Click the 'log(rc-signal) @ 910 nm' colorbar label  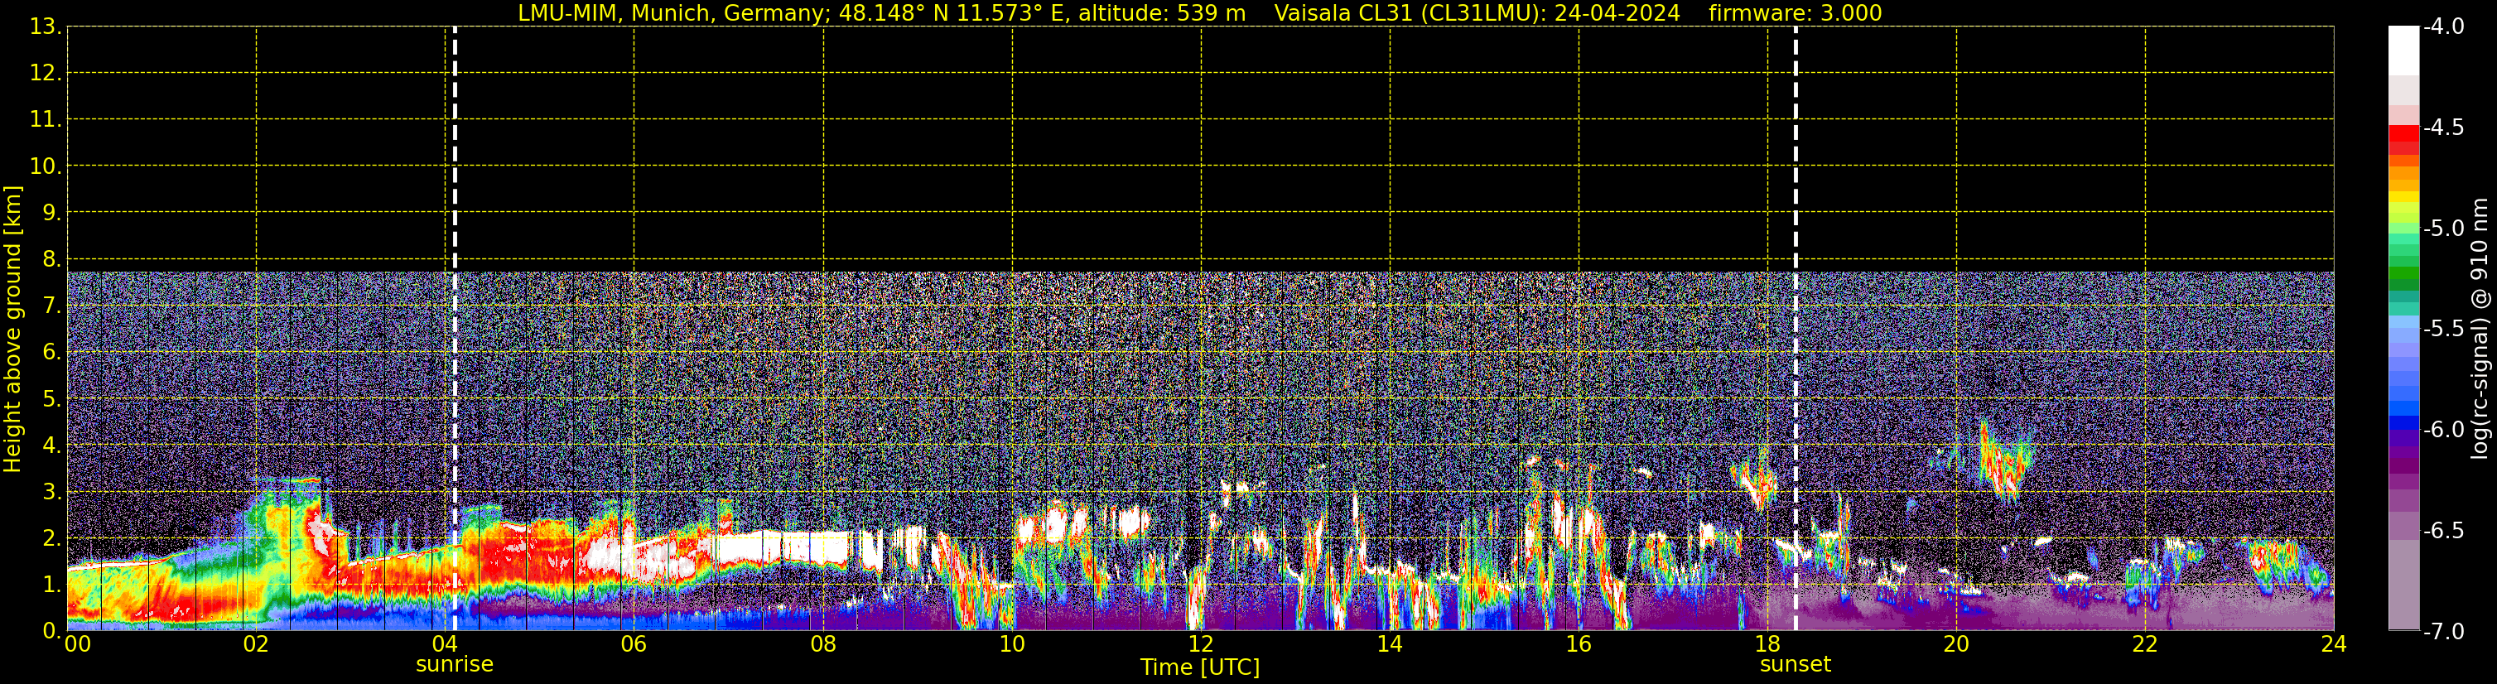pos(2480,329)
